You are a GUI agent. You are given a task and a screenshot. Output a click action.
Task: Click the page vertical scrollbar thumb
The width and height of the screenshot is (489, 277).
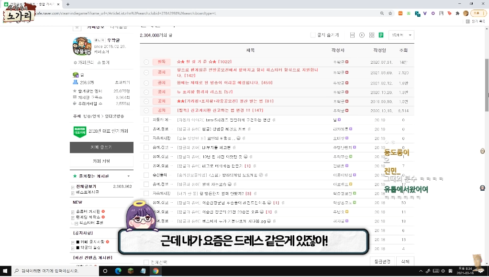tap(487, 85)
